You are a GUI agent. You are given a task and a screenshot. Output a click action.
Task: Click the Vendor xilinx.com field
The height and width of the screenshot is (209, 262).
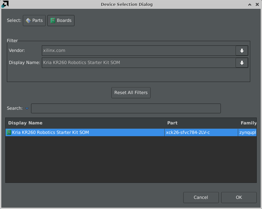click(x=139, y=51)
